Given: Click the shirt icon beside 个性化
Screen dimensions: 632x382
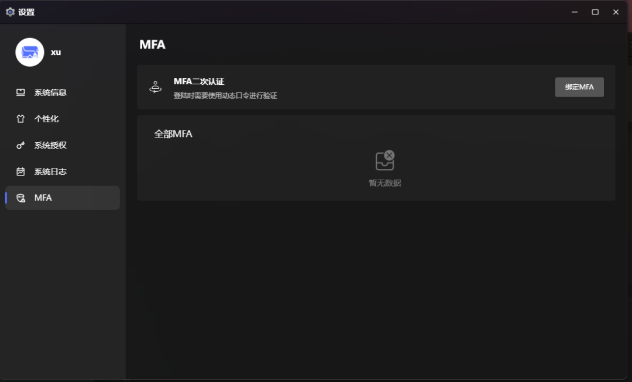Looking at the screenshot, I should tap(20, 119).
